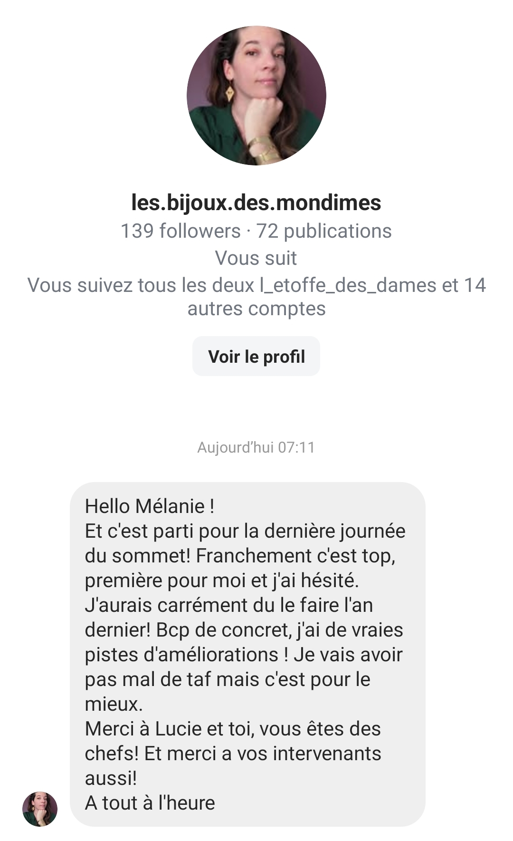The image size is (513, 841).
Task: Tap the Aujourd'hui 07:11 timestamp
Action: click(x=256, y=447)
